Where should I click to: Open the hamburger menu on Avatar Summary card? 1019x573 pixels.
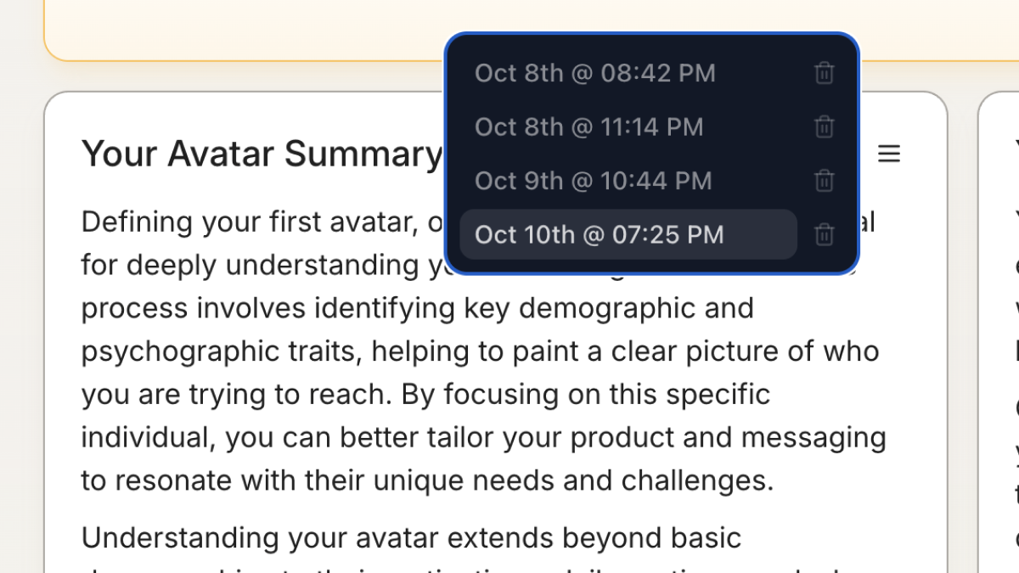(x=888, y=154)
